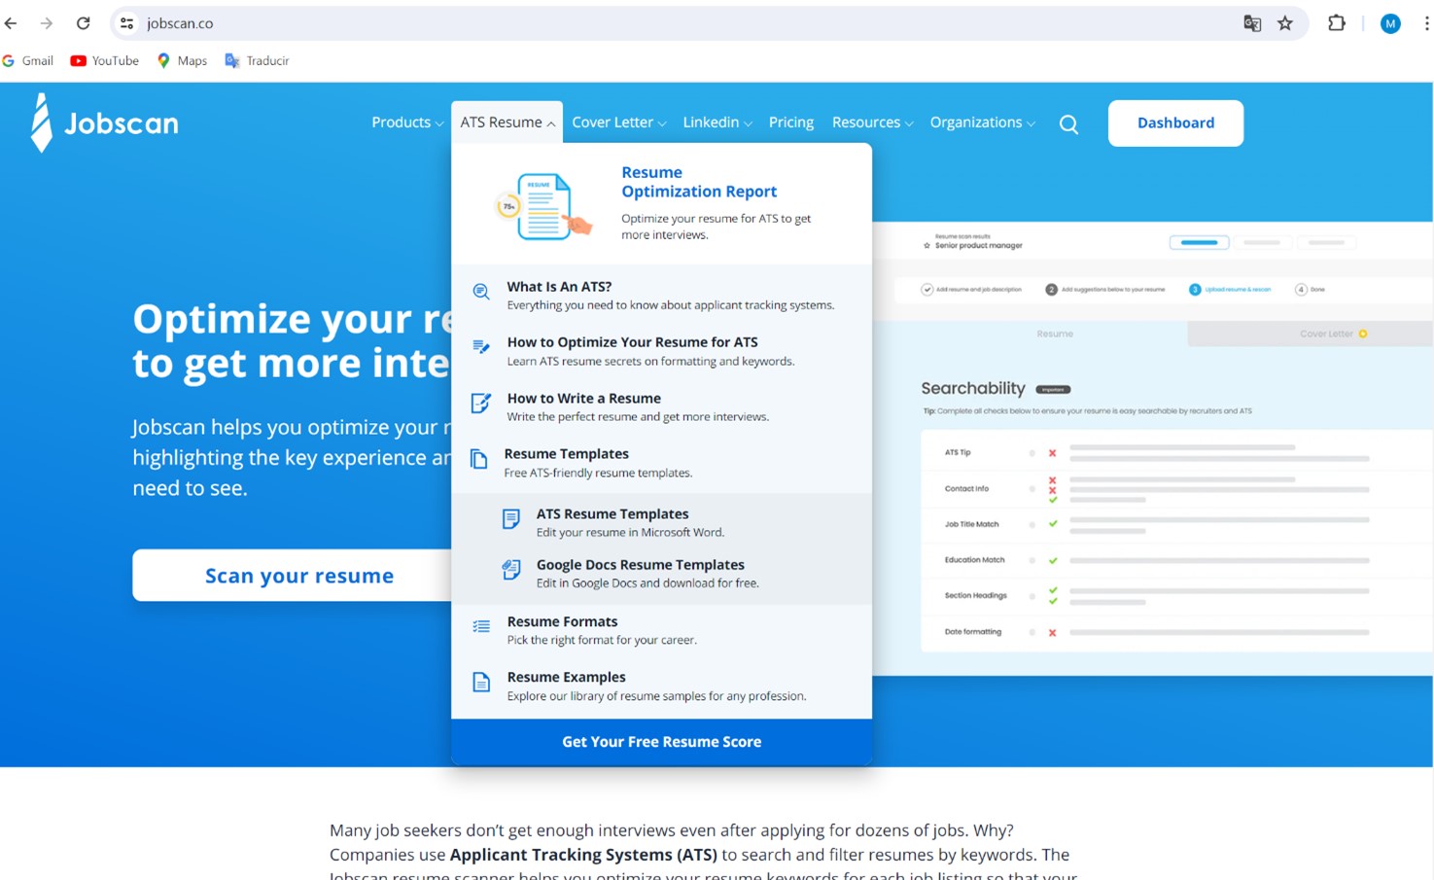Select the pencil icon beside How to Write a Resume

tap(480, 404)
